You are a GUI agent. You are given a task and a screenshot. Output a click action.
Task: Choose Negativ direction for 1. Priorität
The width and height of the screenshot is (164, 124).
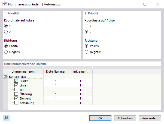pyautogui.click(x=6, y=52)
